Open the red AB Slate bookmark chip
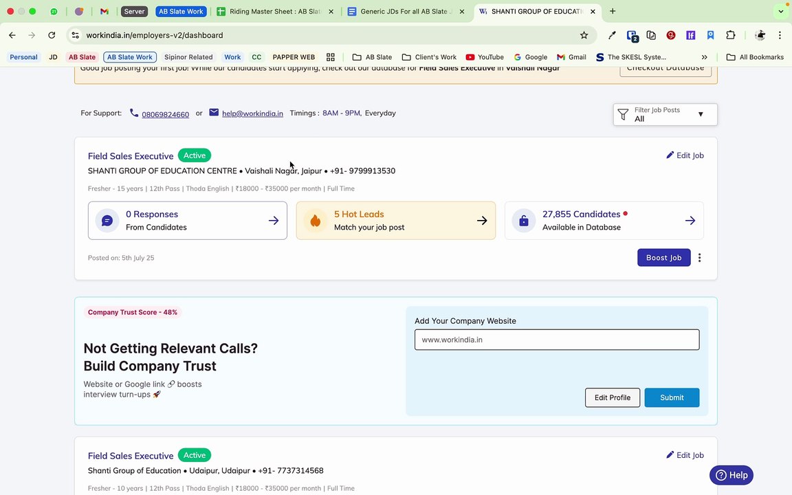 coord(82,57)
